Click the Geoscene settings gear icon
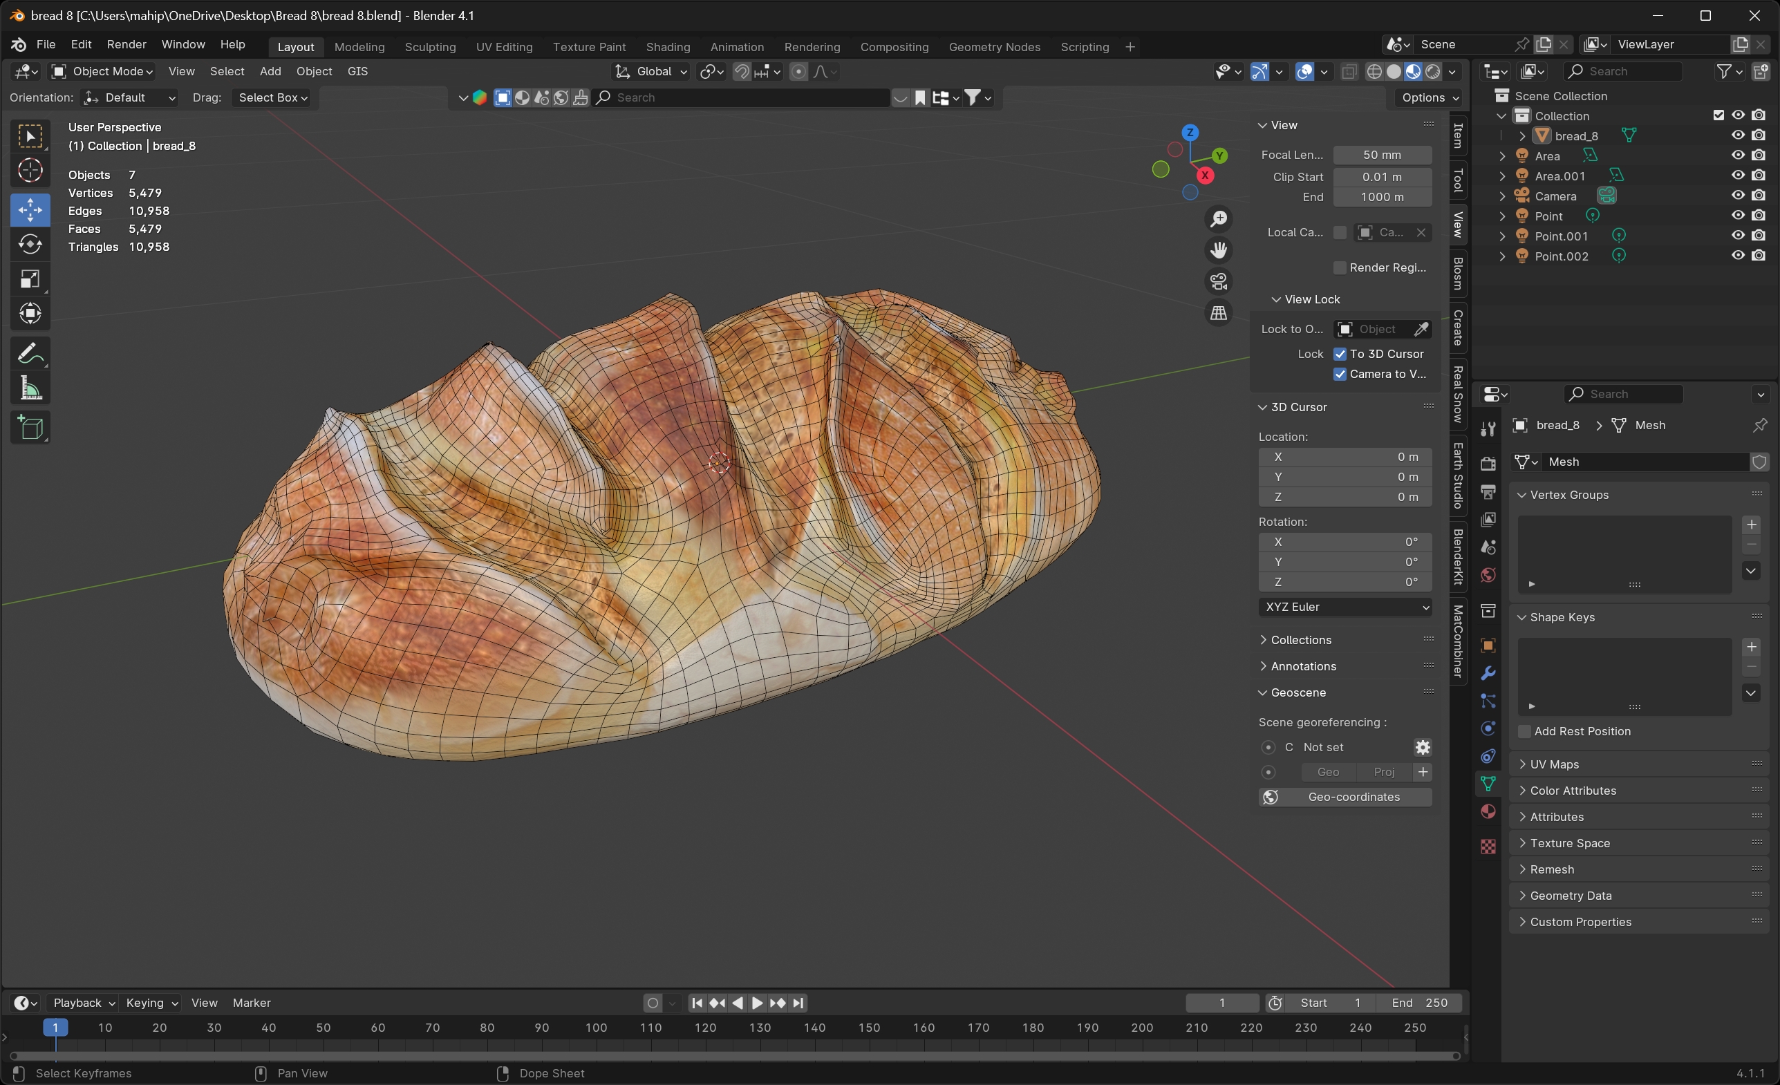This screenshot has width=1780, height=1085. [x=1422, y=747]
